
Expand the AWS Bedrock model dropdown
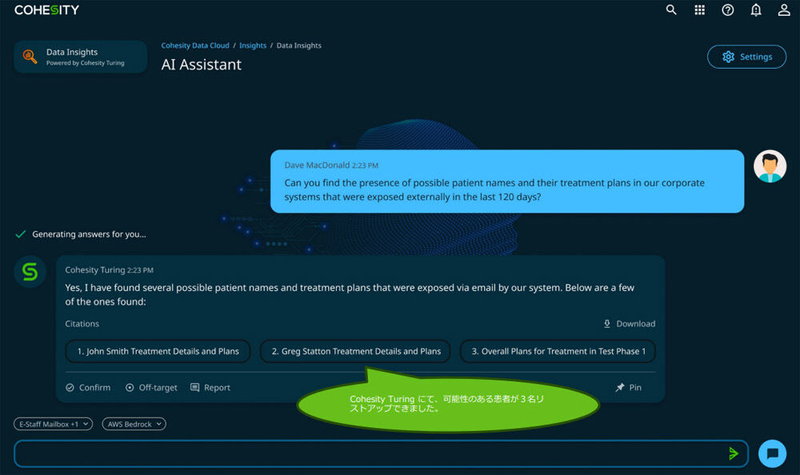134,424
